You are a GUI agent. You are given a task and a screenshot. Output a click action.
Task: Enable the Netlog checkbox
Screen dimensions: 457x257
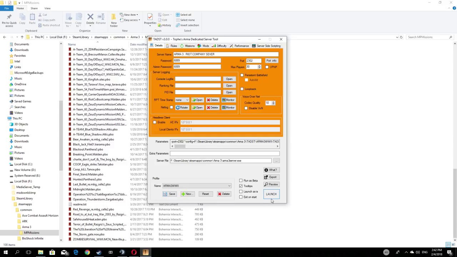172,107
